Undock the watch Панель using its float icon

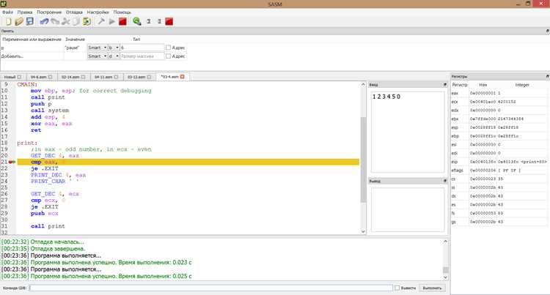pos(547,31)
